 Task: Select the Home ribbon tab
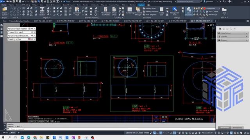point(4,5)
